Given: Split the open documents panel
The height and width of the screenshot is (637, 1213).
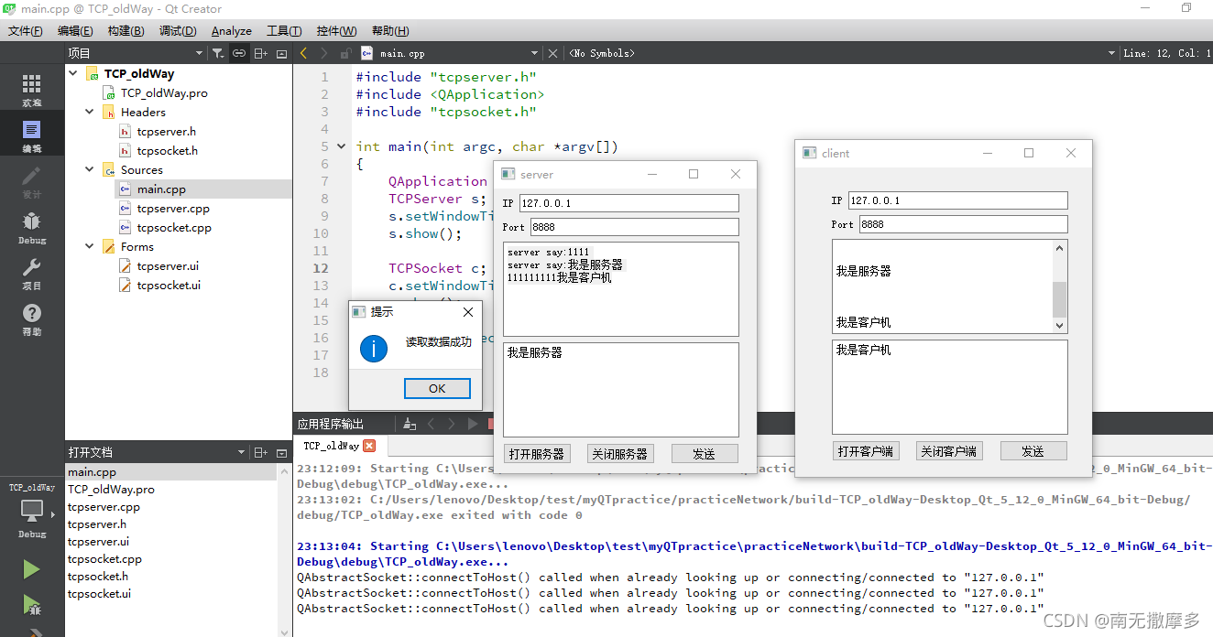Looking at the screenshot, I should pyautogui.click(x=261, y=452).
